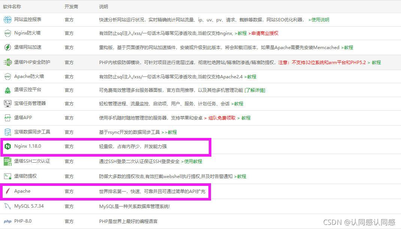This screenshot has width=401, height=229.
Task: Click the red 申请商业授权 link
Action: click(x=263, y=33)
